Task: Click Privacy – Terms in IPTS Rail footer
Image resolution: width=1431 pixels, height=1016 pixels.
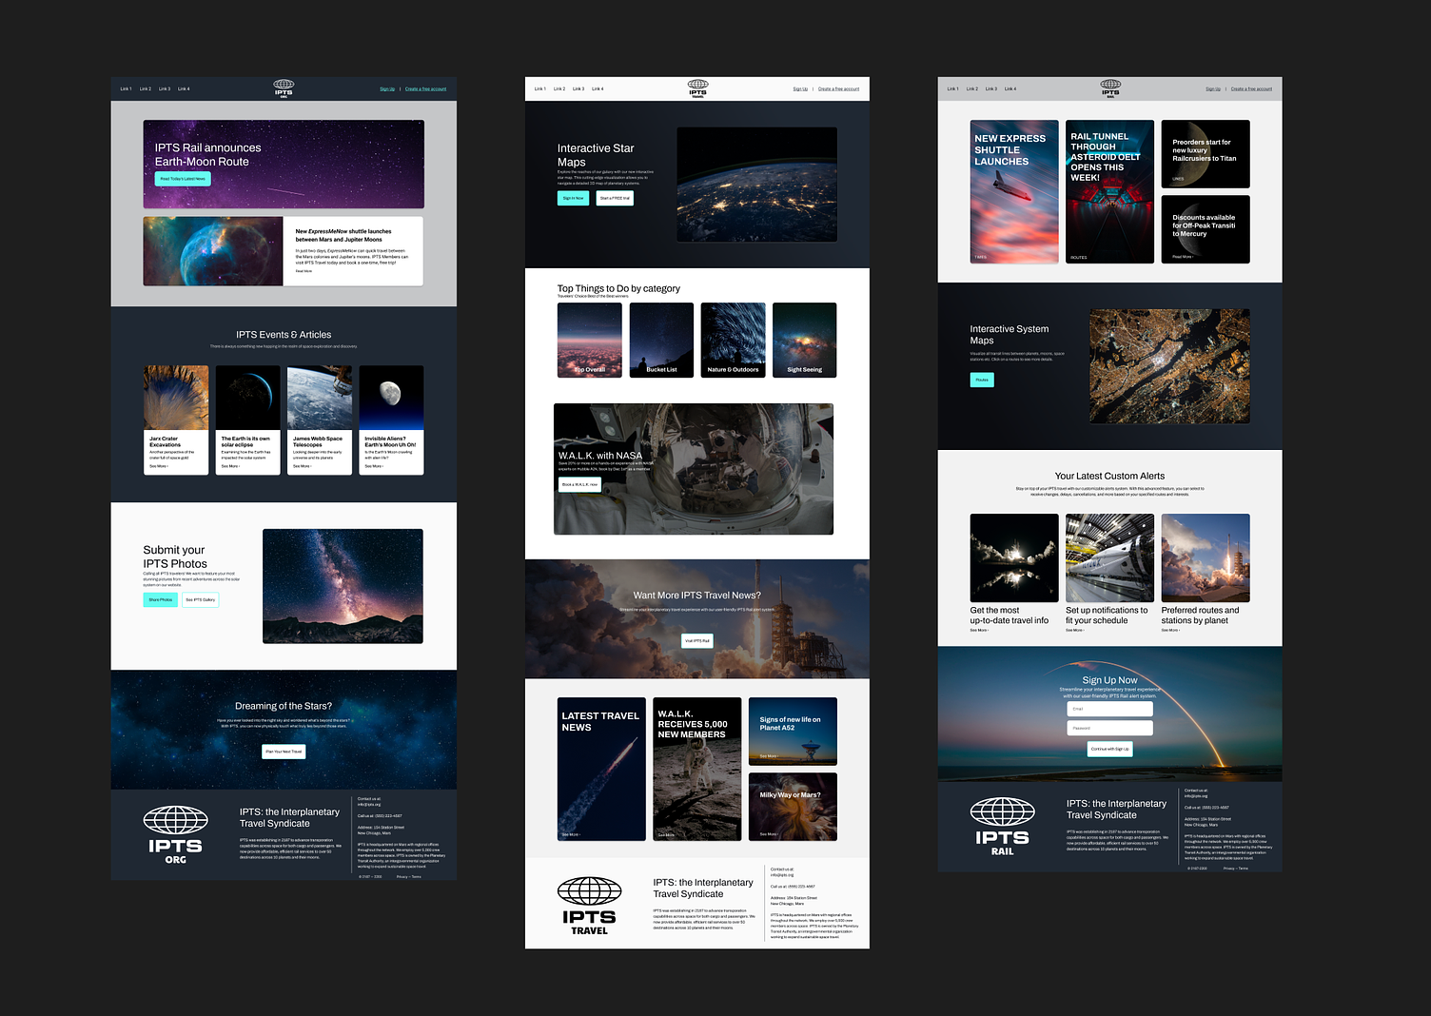Action: pos(1236,869)
